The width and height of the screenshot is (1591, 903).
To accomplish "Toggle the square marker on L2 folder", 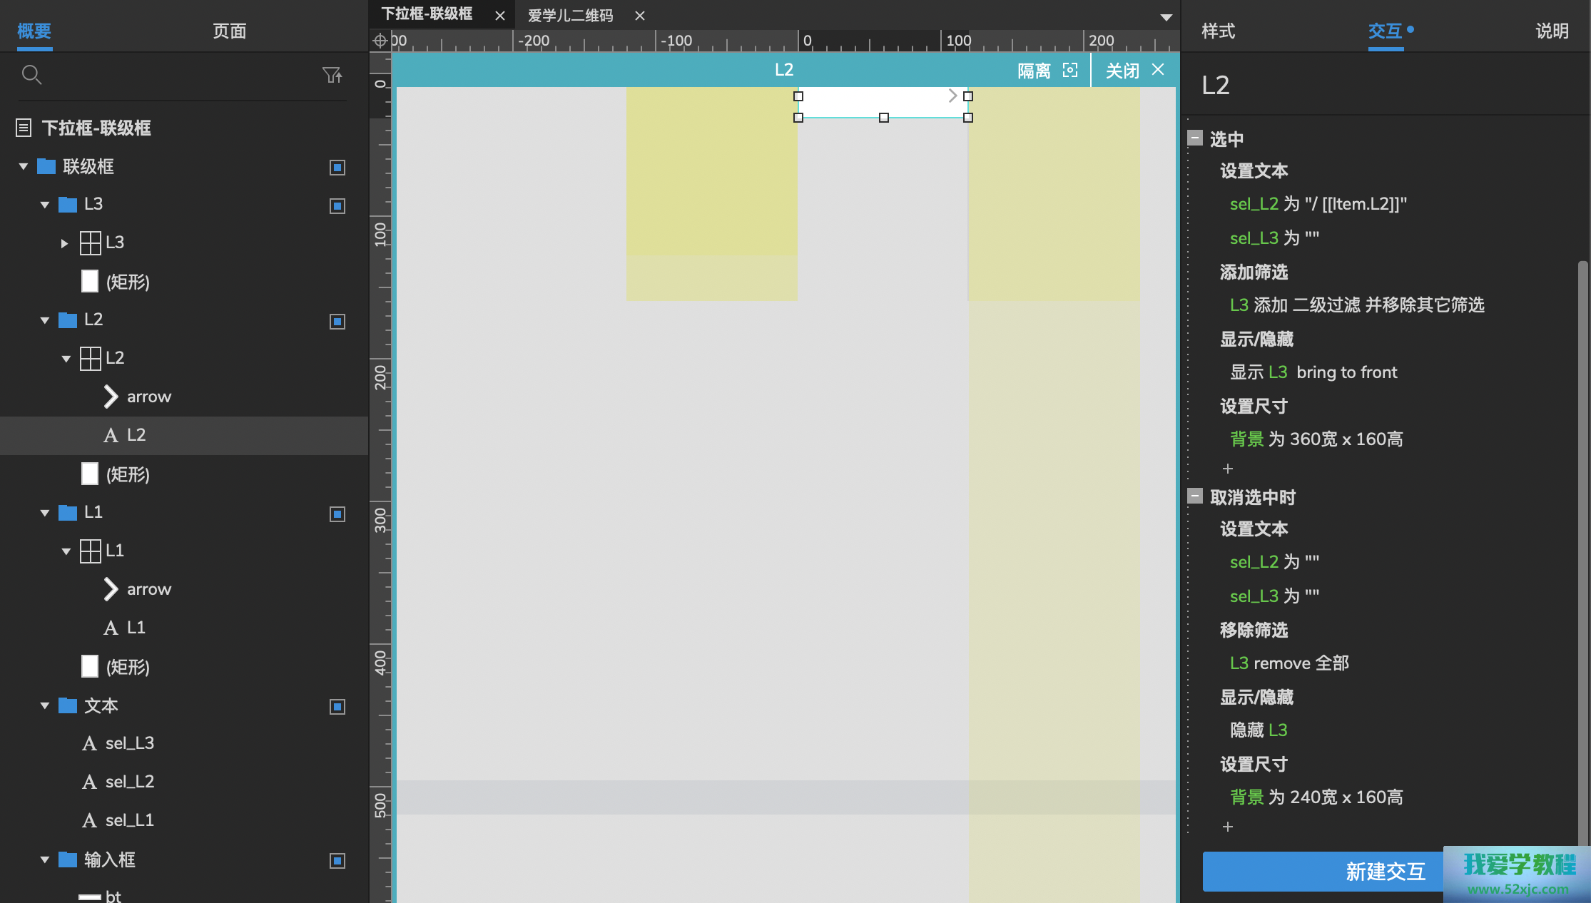I will click(x=337, y=322).
